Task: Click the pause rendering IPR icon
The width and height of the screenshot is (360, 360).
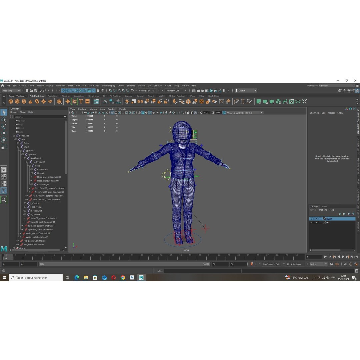Action: (224, 91)
